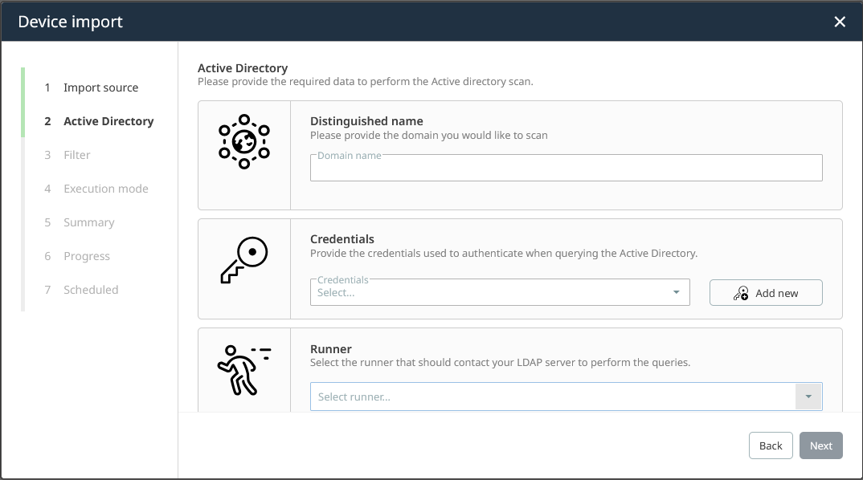The width and height of the screenshot is (863, 480).
Task: Switch to the Progress step
Action: click(87, 256)
